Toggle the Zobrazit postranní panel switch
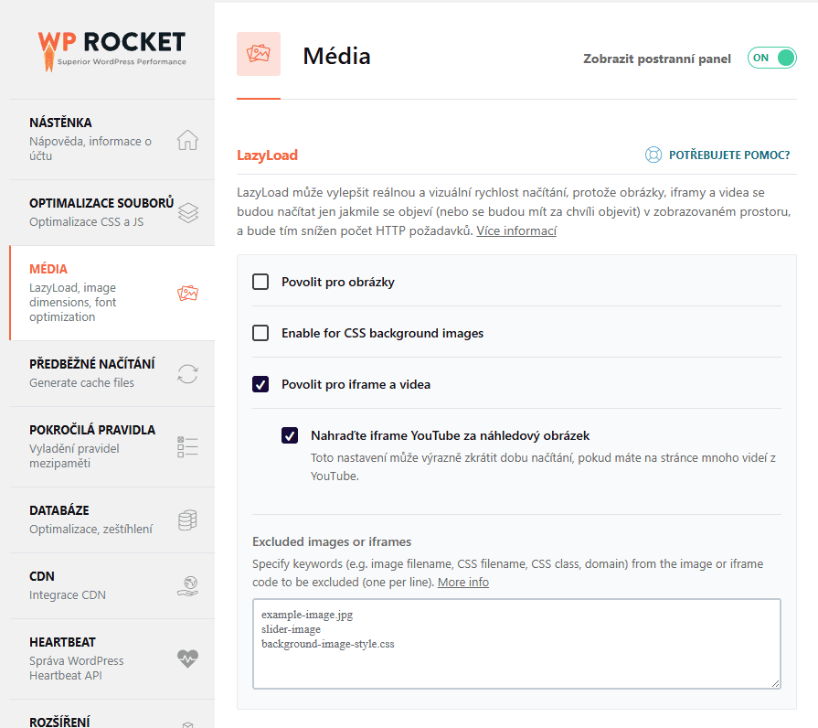 pyautogui.click(x=771, y=58)
